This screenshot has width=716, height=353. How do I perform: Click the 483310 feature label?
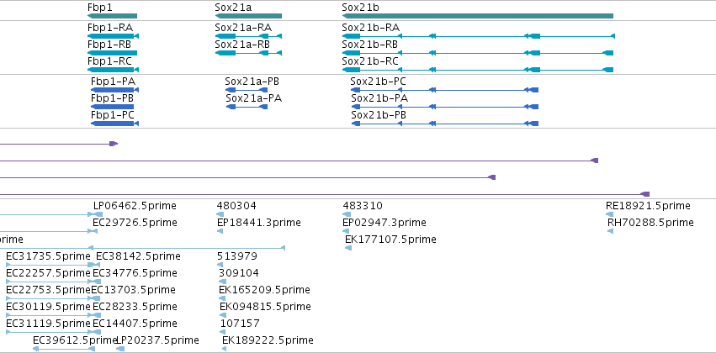[x=363, y=206]
